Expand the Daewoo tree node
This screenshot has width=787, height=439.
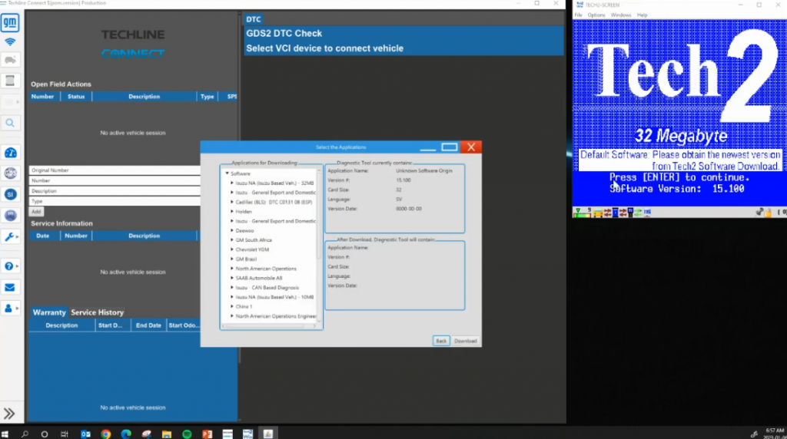(x=232, y=230)
